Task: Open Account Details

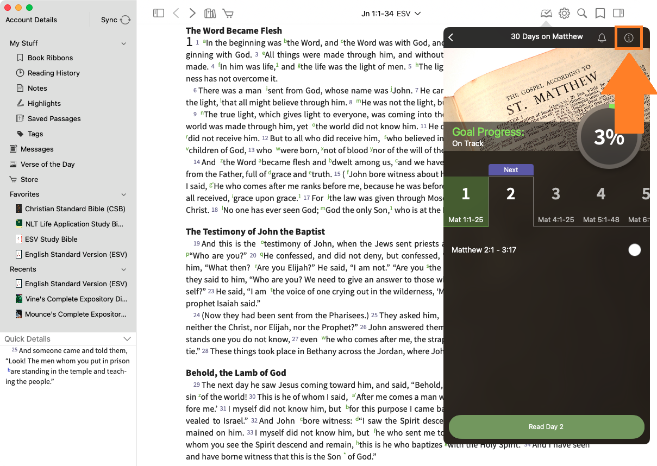Action: click(x=31, y=20)
